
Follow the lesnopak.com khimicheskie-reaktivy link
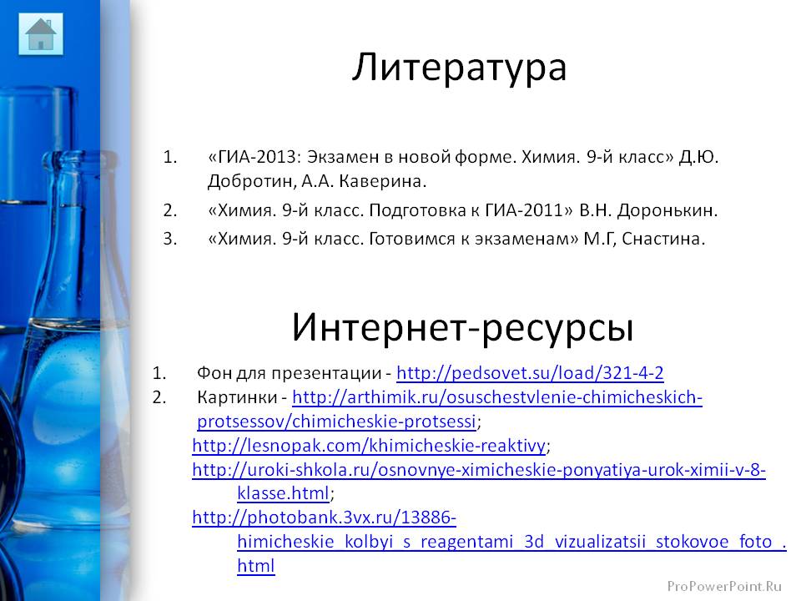[370, 445]
